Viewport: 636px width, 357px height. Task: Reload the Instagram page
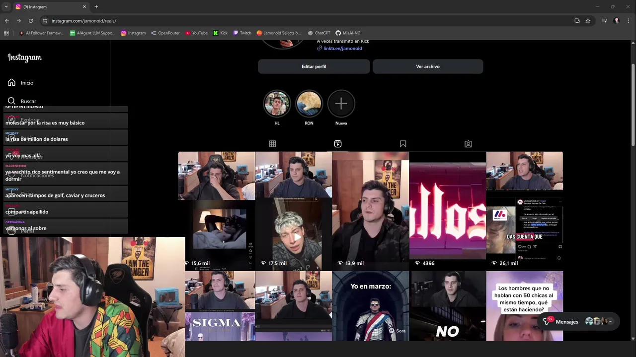31,21
